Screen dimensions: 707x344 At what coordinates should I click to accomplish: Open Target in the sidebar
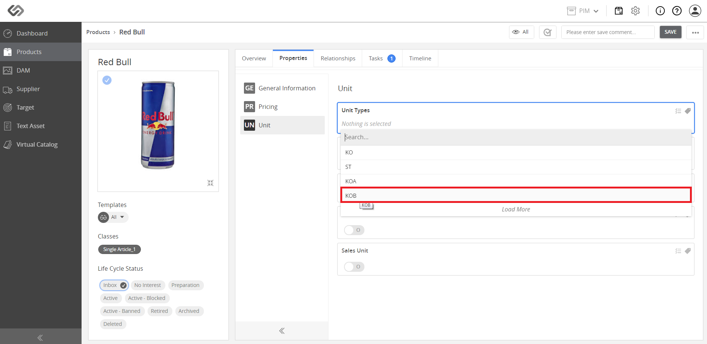tap(41, 107)
